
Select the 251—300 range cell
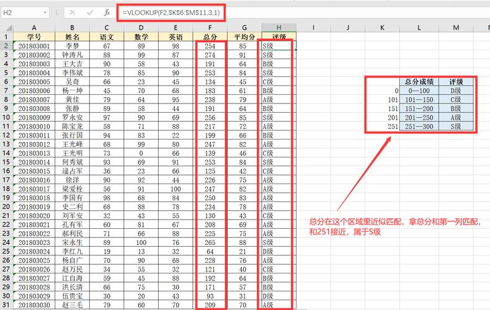point(419,126)
